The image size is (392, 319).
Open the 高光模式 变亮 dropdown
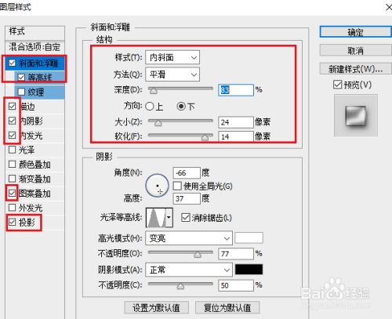click(x=189, y=238)
